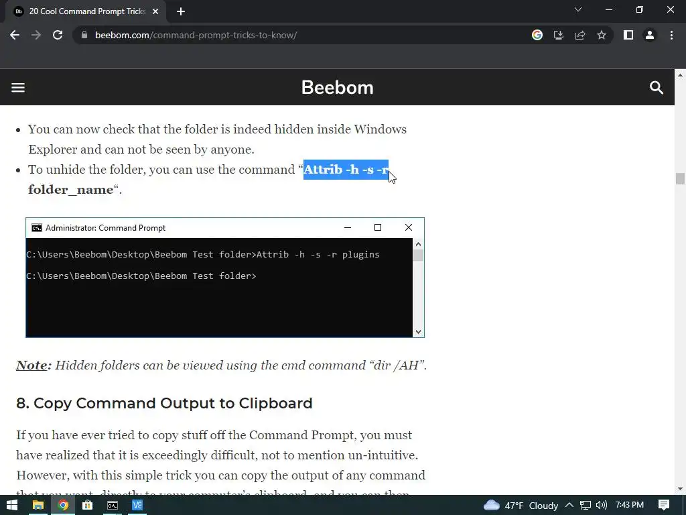Viewport: 686px width, 515px height.
Task: Share this page icon
Action: (x=580, y=35)
